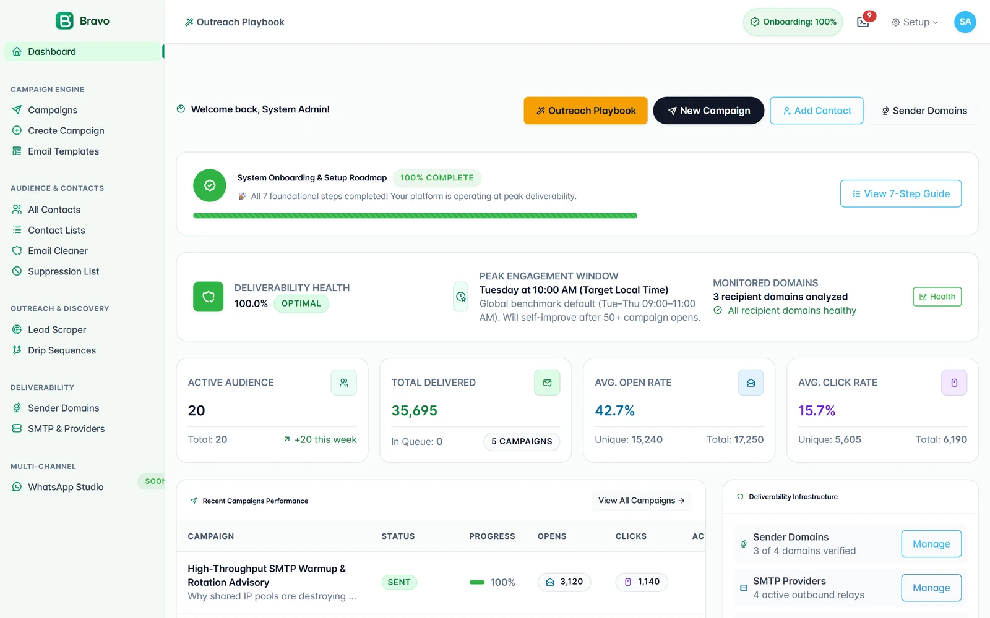Screen dimensions: 990x618
Task: Click the Avg. Open Rate open-mail icon
Action: (751, 383)
